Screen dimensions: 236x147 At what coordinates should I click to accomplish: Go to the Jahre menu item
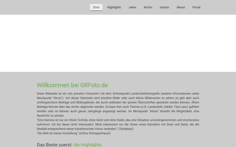(x=132, y=7)
